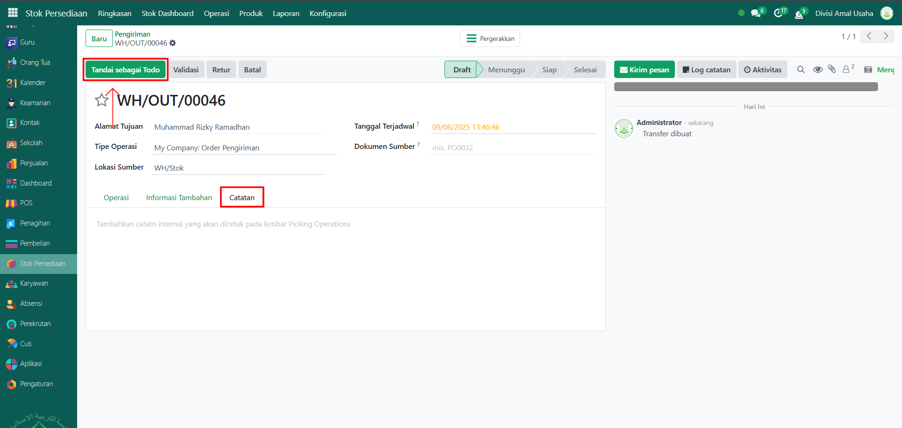Open the followers icon in chatter
Viewport: 902px width, 428px height.
click(x=847, y=70)
